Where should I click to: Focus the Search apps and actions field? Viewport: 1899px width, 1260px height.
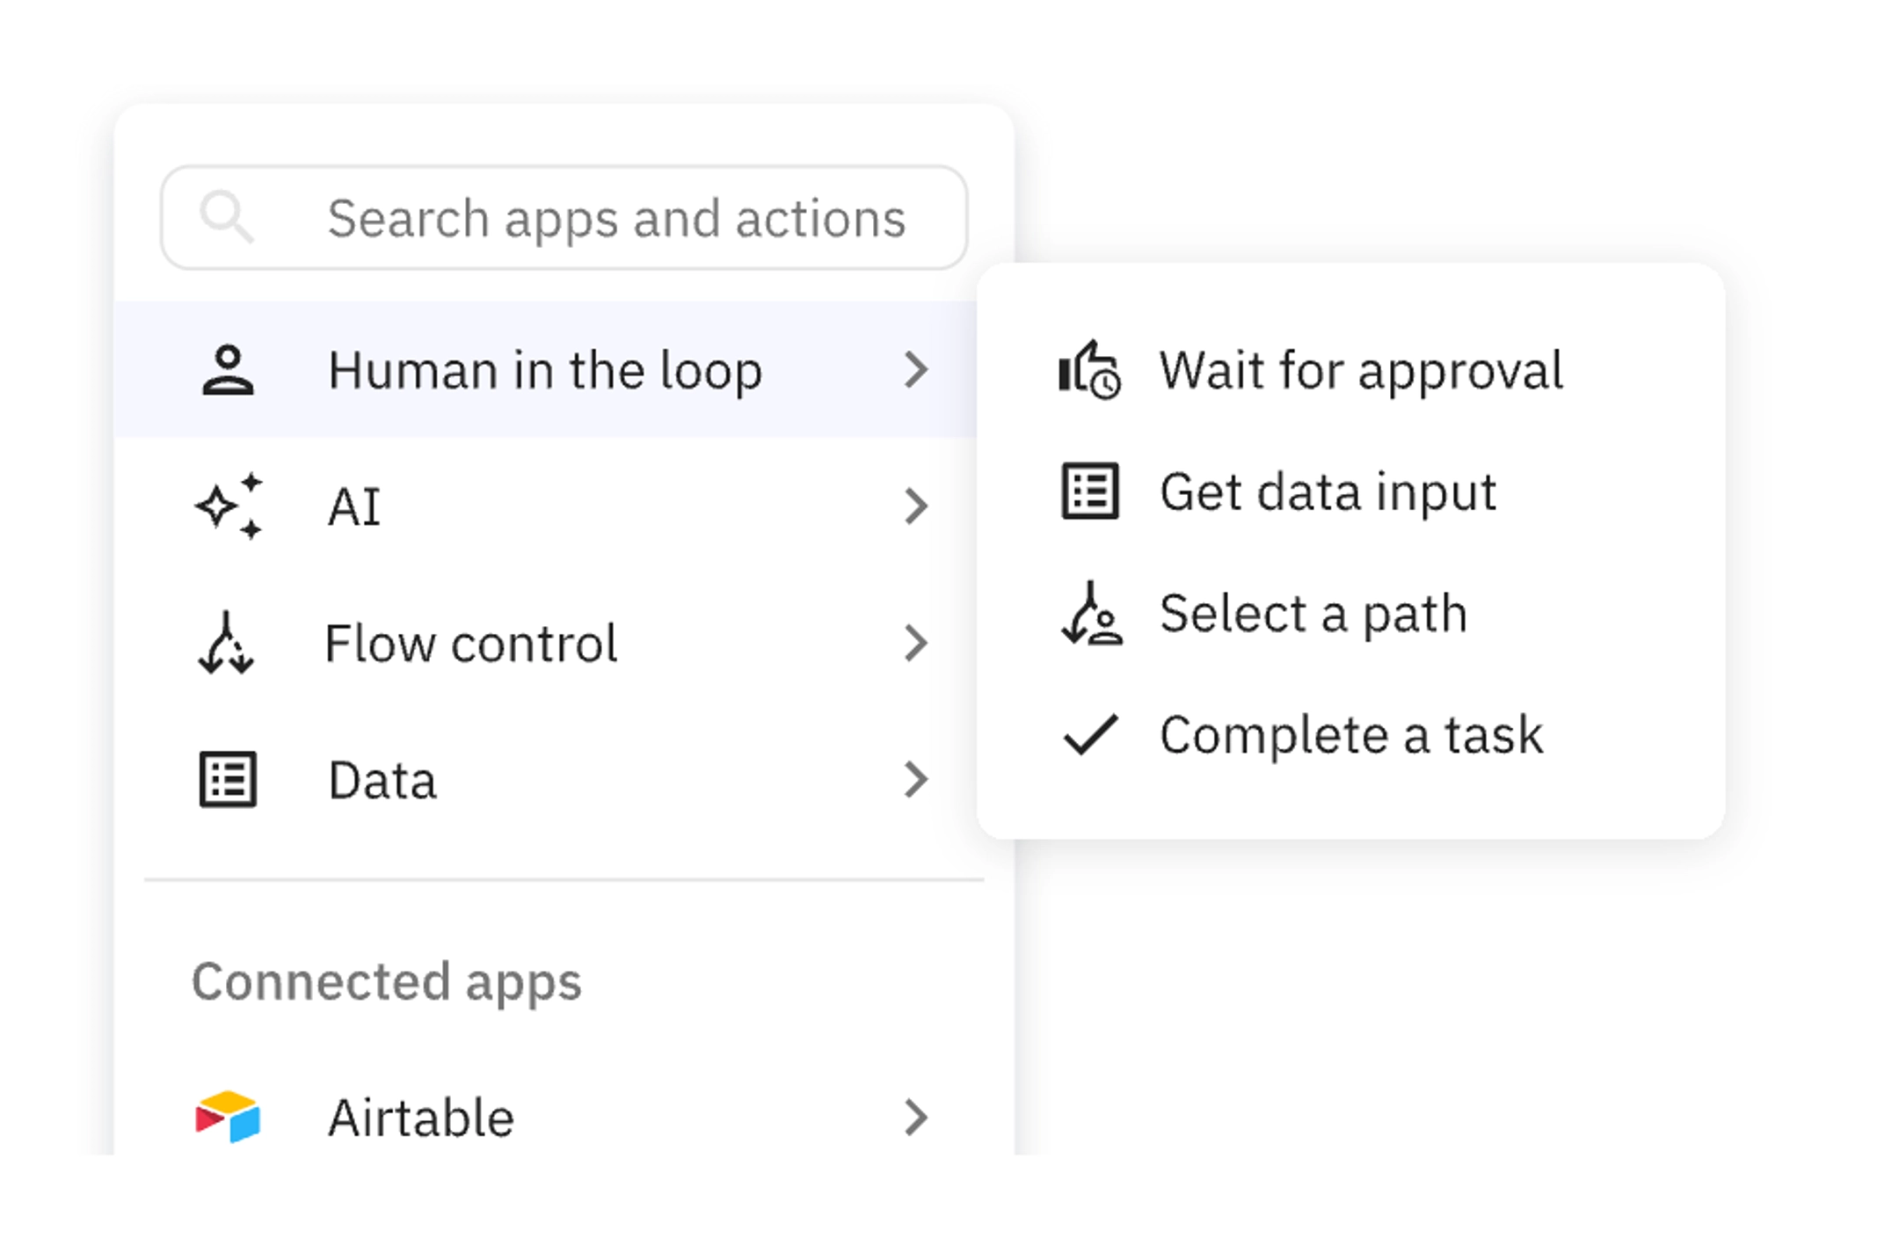click(615, 218)
